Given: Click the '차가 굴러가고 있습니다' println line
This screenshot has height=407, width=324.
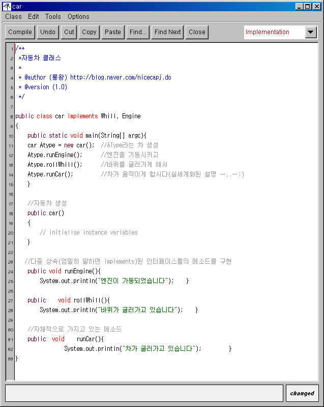Looking at the screenshot, I should (148, 348).
